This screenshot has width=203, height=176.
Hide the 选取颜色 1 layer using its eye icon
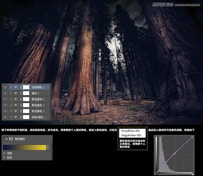point(5,87)
